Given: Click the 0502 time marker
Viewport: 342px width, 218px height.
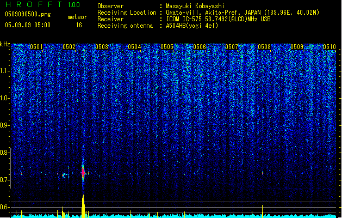Looking at the screenshot, I should 69,47.
